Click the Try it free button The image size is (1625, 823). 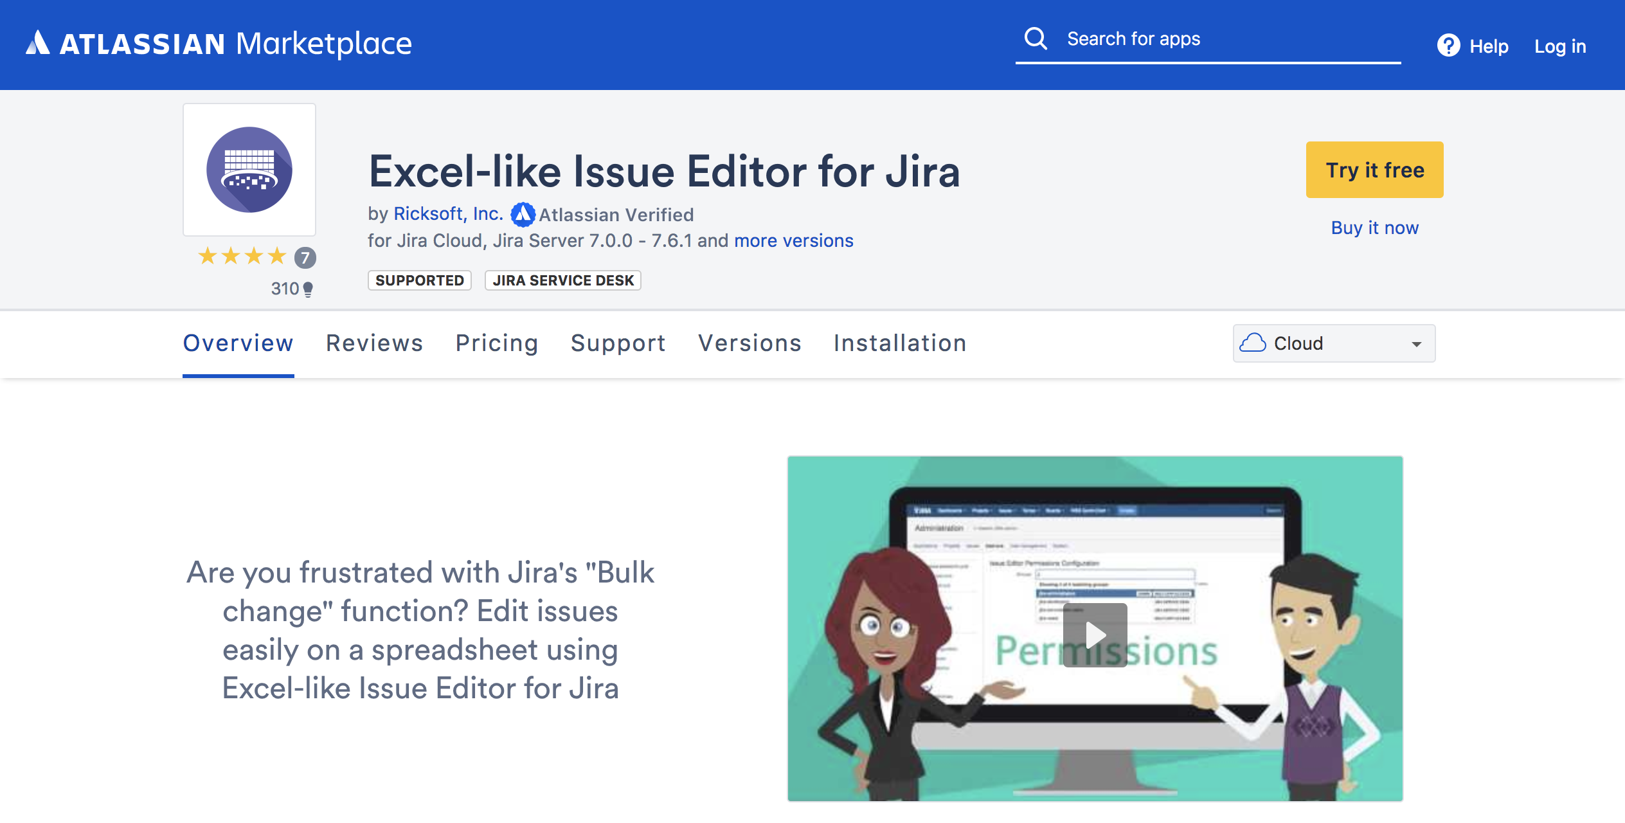coord(1374,170)
